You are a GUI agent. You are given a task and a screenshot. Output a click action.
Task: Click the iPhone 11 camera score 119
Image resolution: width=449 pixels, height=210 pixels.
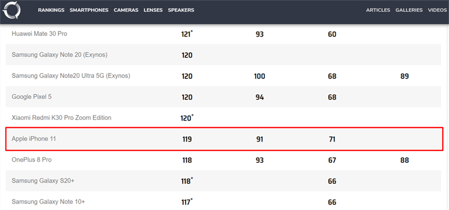[x=187, y=139]
